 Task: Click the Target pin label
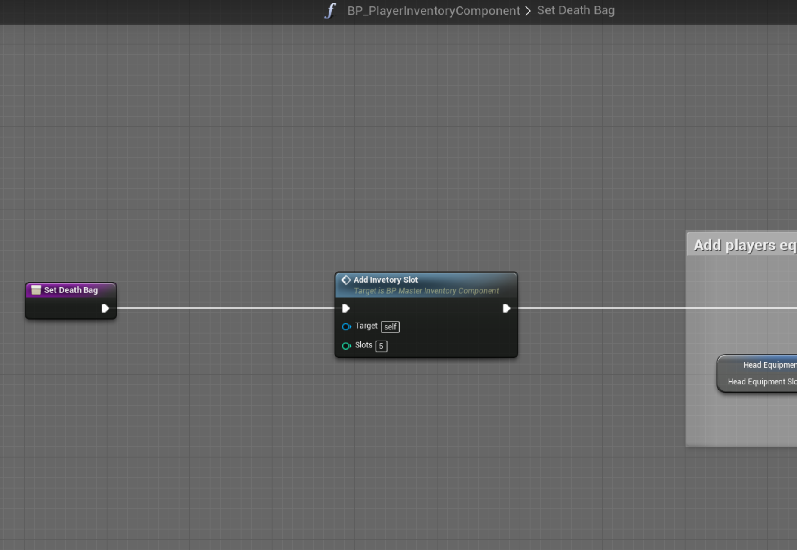pyautogui.click(x=366, y=326)
